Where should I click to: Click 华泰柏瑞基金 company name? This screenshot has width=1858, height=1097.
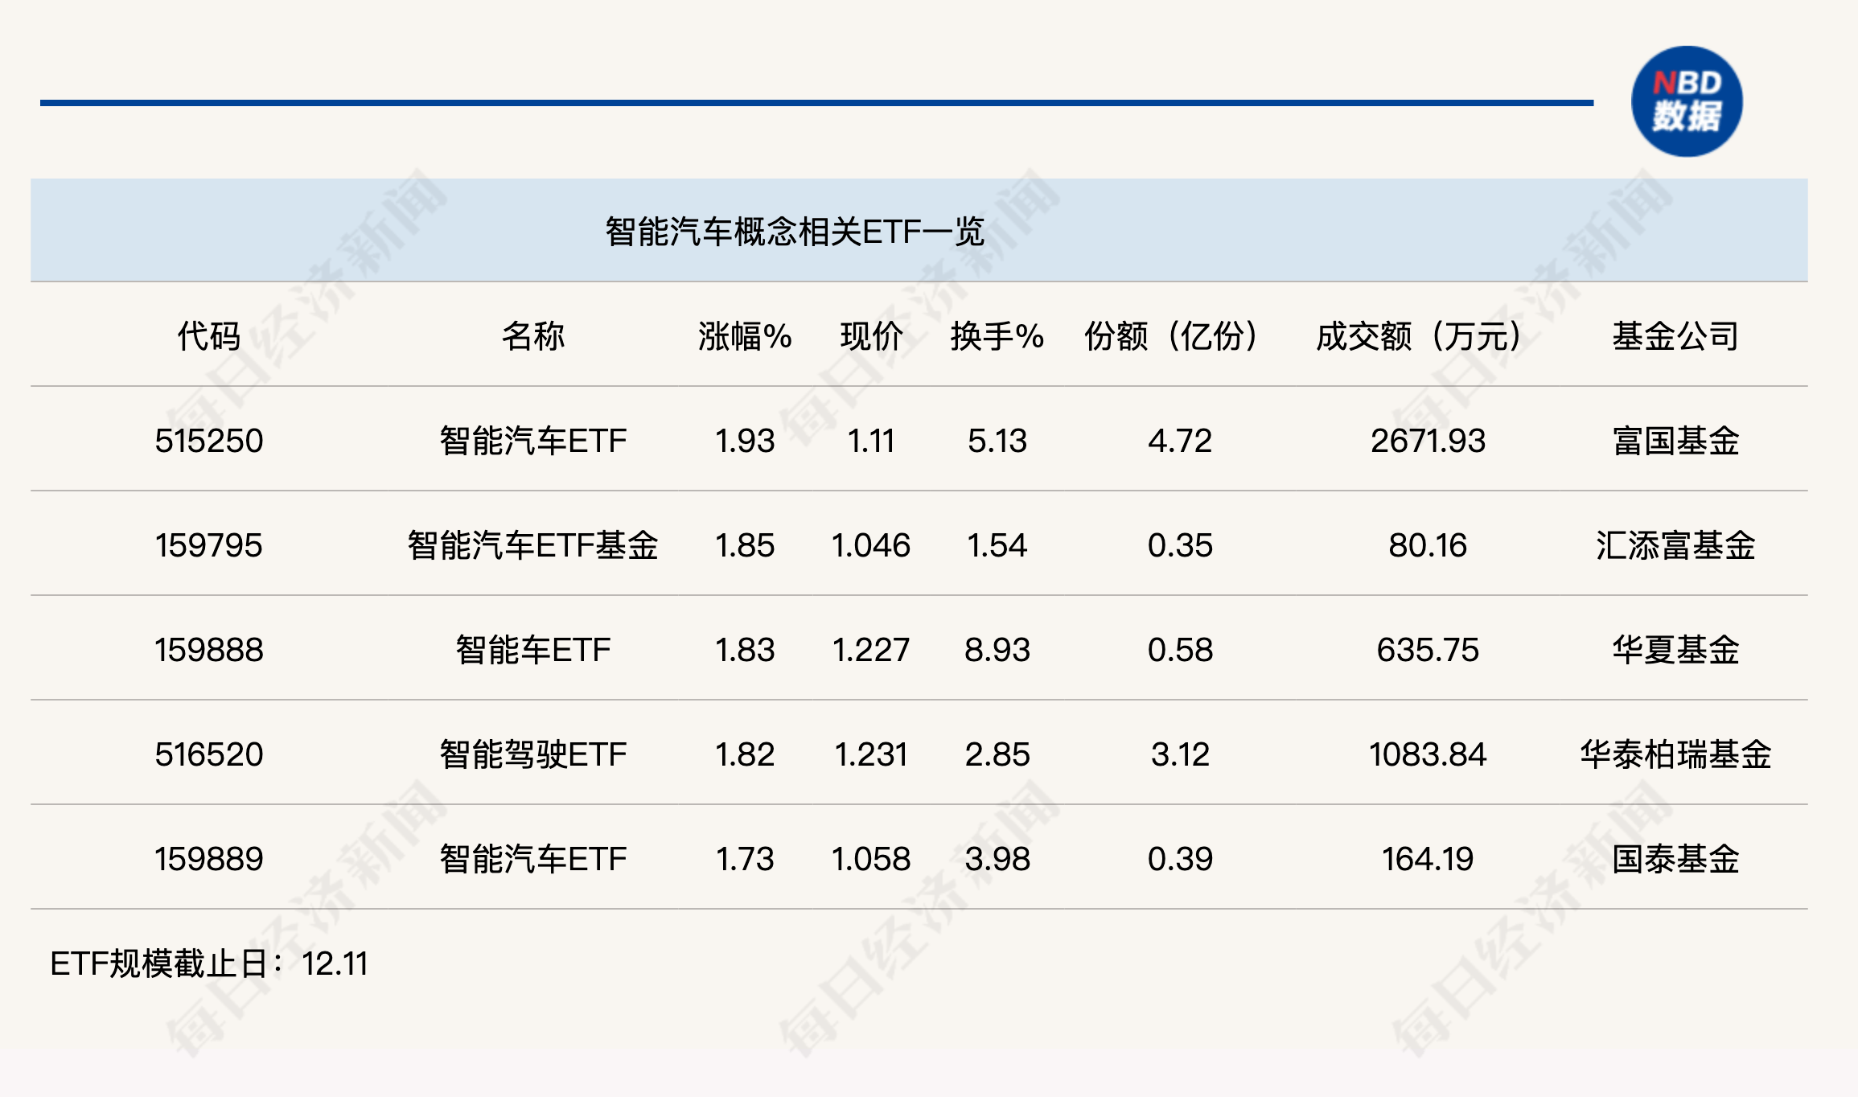1675,754
